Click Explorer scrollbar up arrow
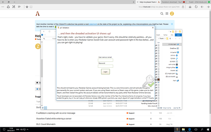 [x=42, y=42]
